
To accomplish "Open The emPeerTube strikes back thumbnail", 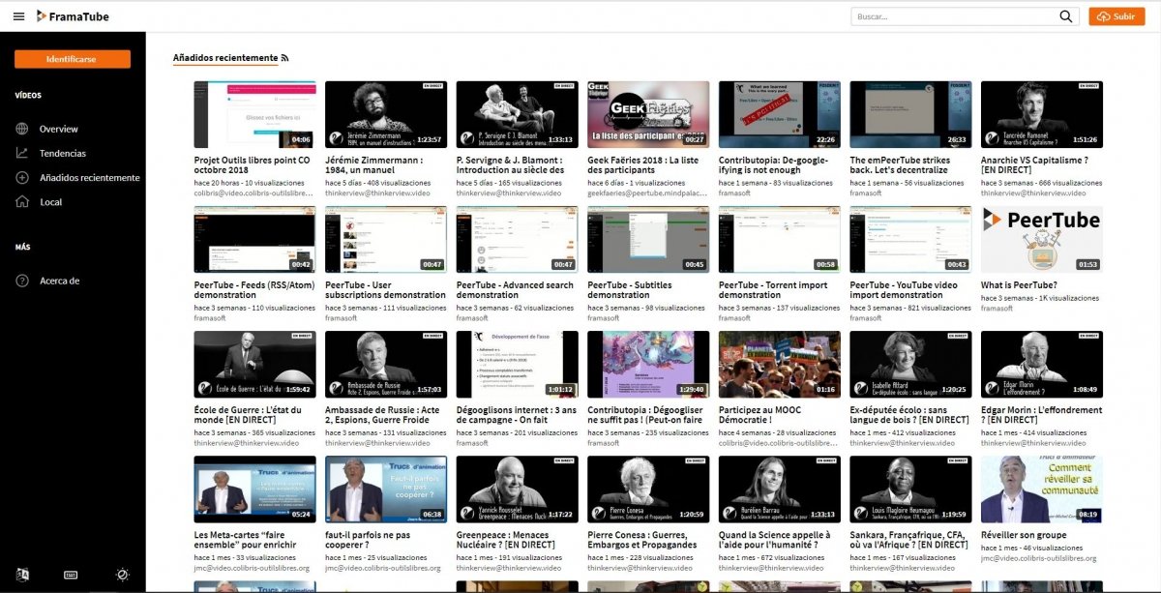I will (x=910, y=114).
